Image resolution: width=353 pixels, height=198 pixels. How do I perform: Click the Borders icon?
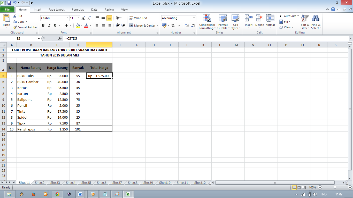[x=66, y=26]
